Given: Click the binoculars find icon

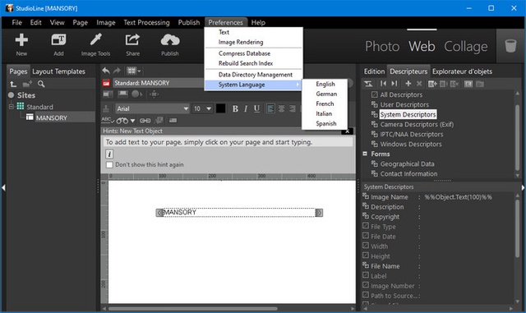Looking at the screenshot, I should [122, 121].
